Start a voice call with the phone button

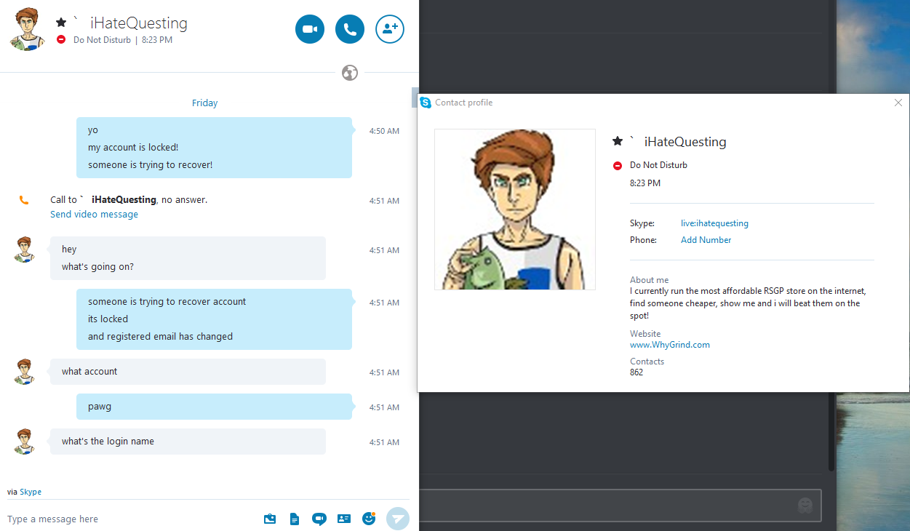[x=350, y=29]
